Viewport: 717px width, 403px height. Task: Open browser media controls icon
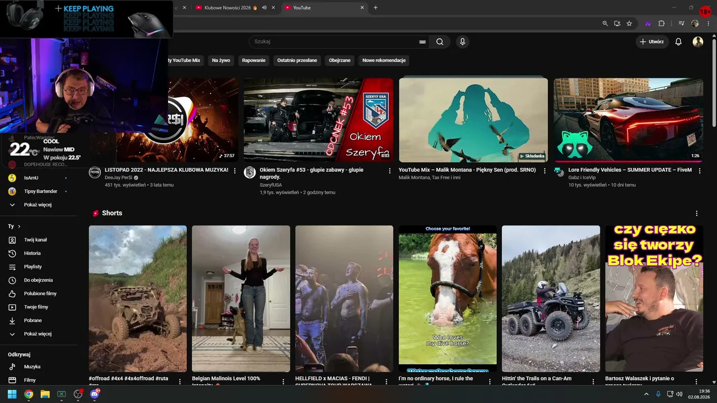pyautogui.click(x=681, y=24)
